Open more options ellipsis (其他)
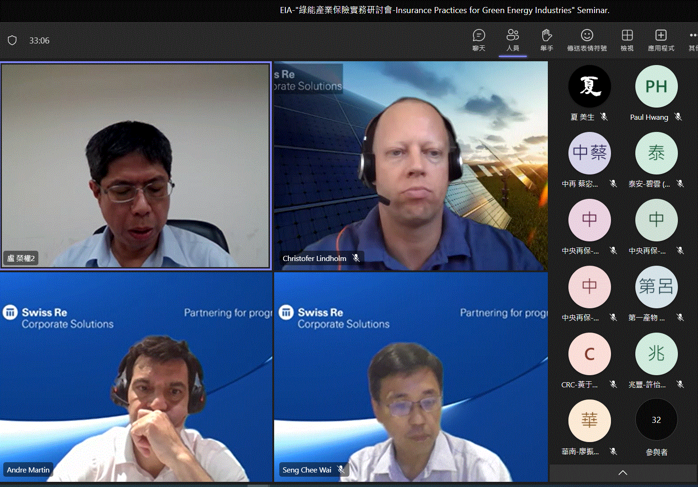698x487 pixels. (693, 40)
